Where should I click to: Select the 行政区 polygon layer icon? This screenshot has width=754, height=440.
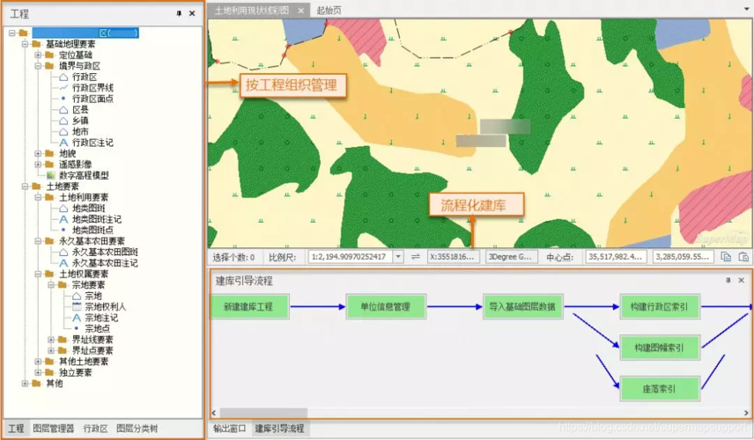tap(63, 77)
